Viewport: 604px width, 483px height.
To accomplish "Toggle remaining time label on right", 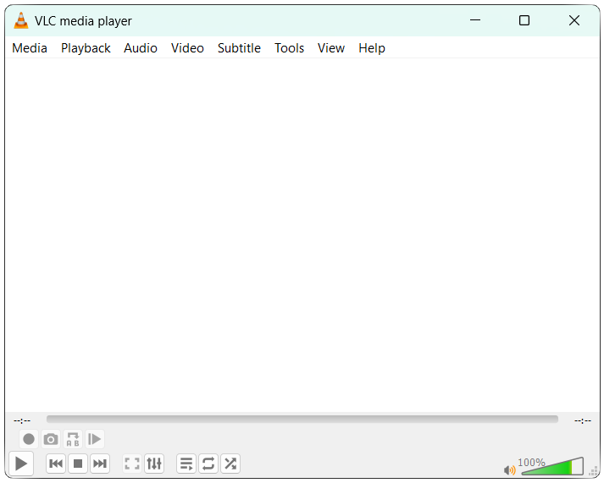I will (x=583, y=420).
